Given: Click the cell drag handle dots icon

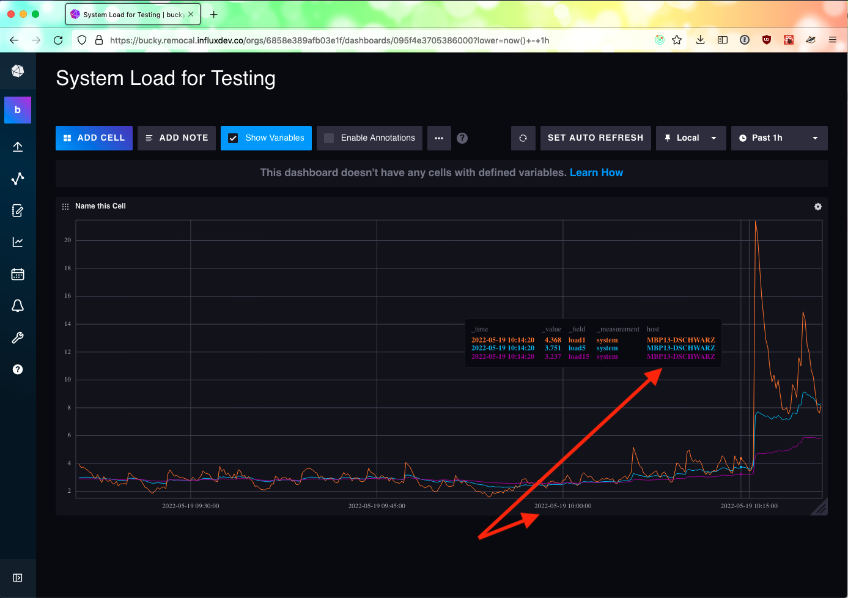Looking at the screenshot, I should click(65, 207).
